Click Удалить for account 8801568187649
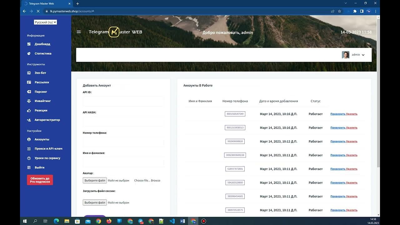The height and width of the screenshot is (225, 400). coord(352,114)
